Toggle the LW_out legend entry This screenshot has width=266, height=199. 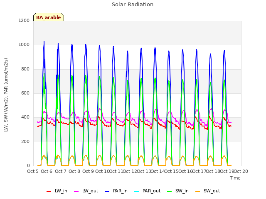(86, 191)
